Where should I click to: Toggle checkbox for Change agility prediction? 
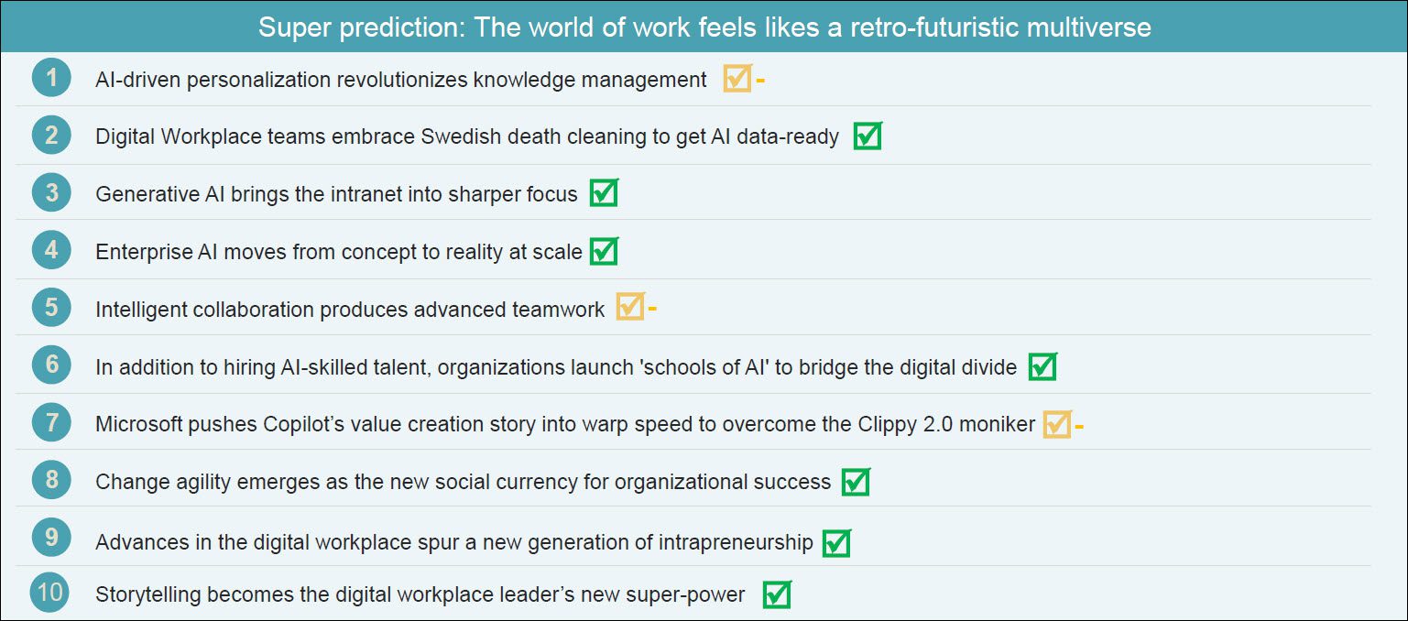coord(856,481)
